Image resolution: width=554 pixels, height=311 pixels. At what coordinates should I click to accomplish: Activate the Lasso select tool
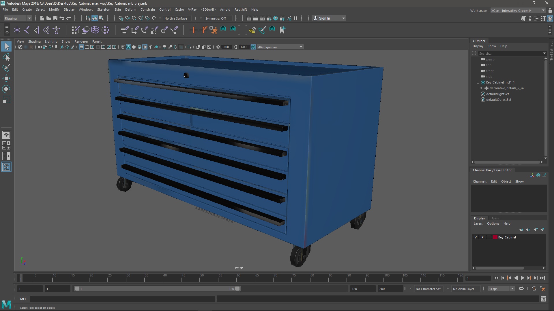pyautogui.click(x=6, y=57)
